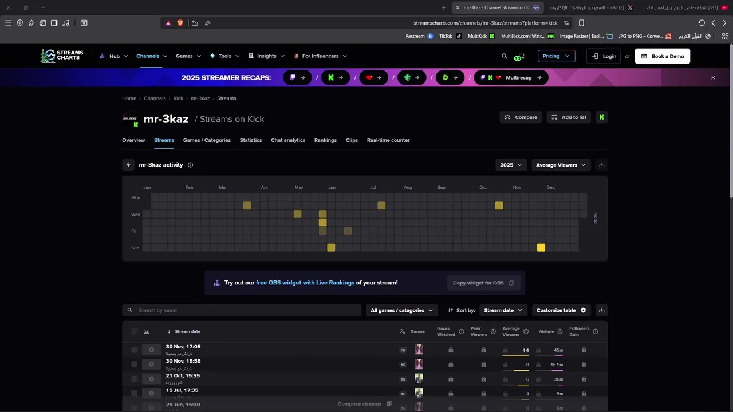Bookmark this page with the bookmark icon
Viewport: 733px width, 412px height.
point(581,23)
